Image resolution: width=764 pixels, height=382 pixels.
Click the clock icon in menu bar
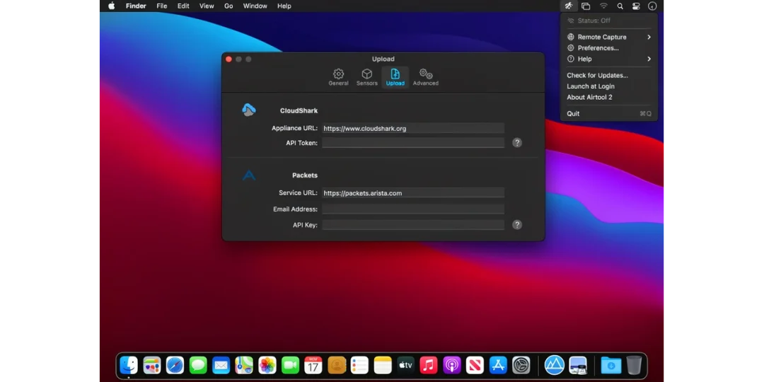pyautogui.click(x=652, y=6)
